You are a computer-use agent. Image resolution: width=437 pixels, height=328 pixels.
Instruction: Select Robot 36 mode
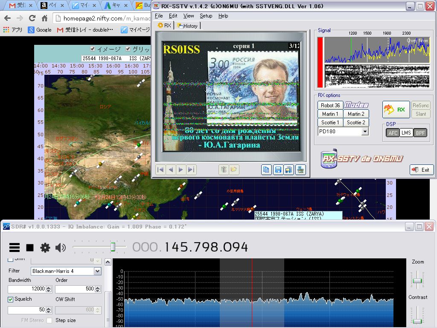tap(330, 105)
